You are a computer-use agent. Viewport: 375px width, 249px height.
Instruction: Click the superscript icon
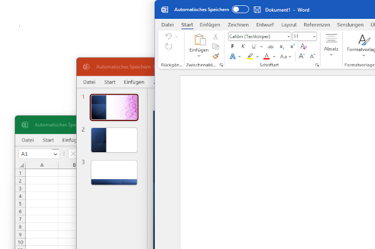coord(292,46)
